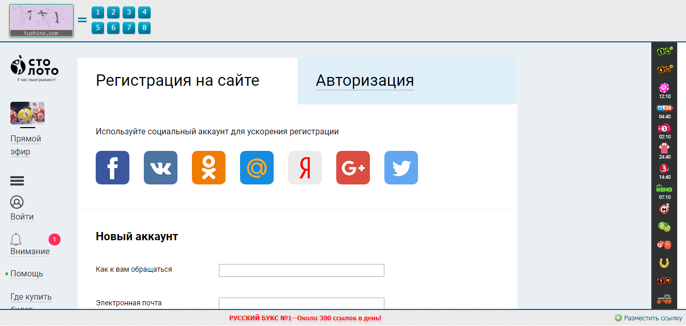Choose captcha answer button 4
This screenshot has height=326, width=686.
[x=144, y=12]
